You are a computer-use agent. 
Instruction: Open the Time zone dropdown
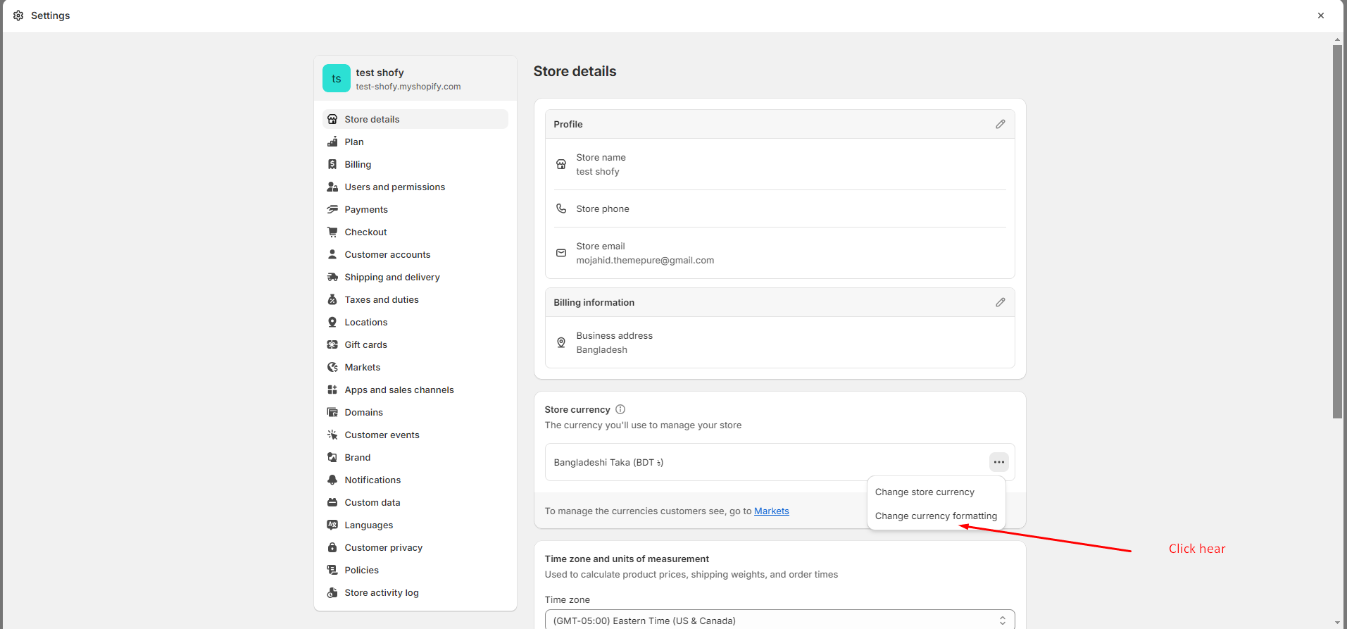(779, 620)
